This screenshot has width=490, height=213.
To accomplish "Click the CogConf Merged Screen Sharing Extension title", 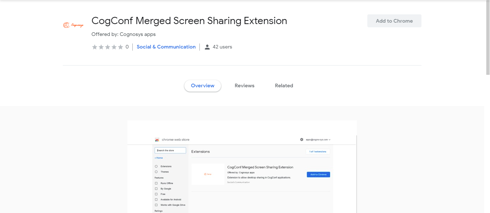I will [x=189, y=20].
